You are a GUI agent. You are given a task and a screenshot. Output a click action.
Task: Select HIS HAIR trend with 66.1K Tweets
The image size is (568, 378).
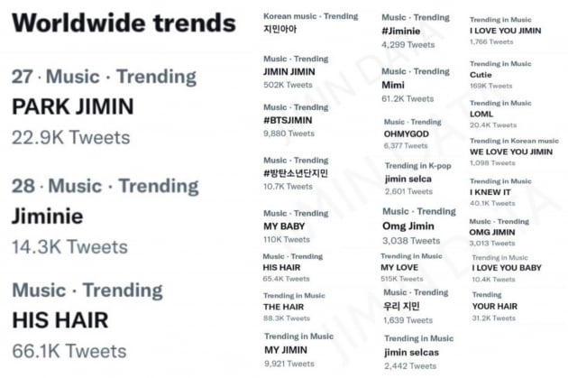(60, 320)
